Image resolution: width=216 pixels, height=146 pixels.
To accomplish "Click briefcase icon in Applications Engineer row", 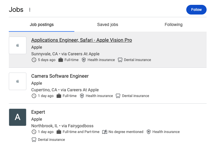I will point(61,60).
